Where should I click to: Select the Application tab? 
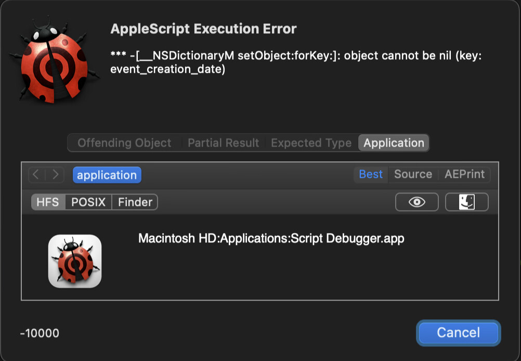coord(394,143)
